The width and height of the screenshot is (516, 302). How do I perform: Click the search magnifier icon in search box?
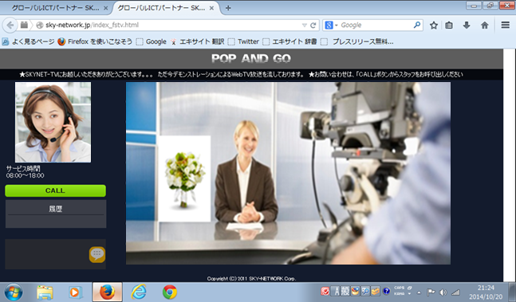click(x=416, y=25)
